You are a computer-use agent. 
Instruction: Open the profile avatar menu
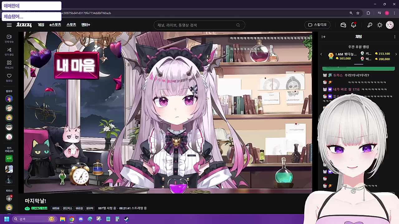click(390, 25)
